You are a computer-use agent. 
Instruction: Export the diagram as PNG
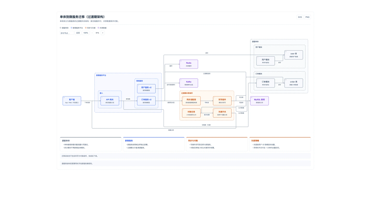307,17
